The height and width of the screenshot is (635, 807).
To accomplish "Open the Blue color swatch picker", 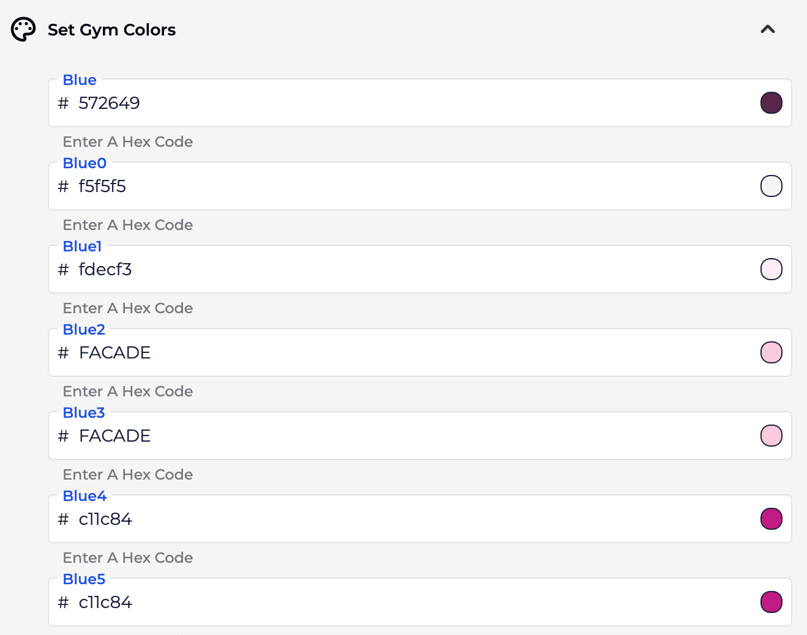I will coord(771,103).
